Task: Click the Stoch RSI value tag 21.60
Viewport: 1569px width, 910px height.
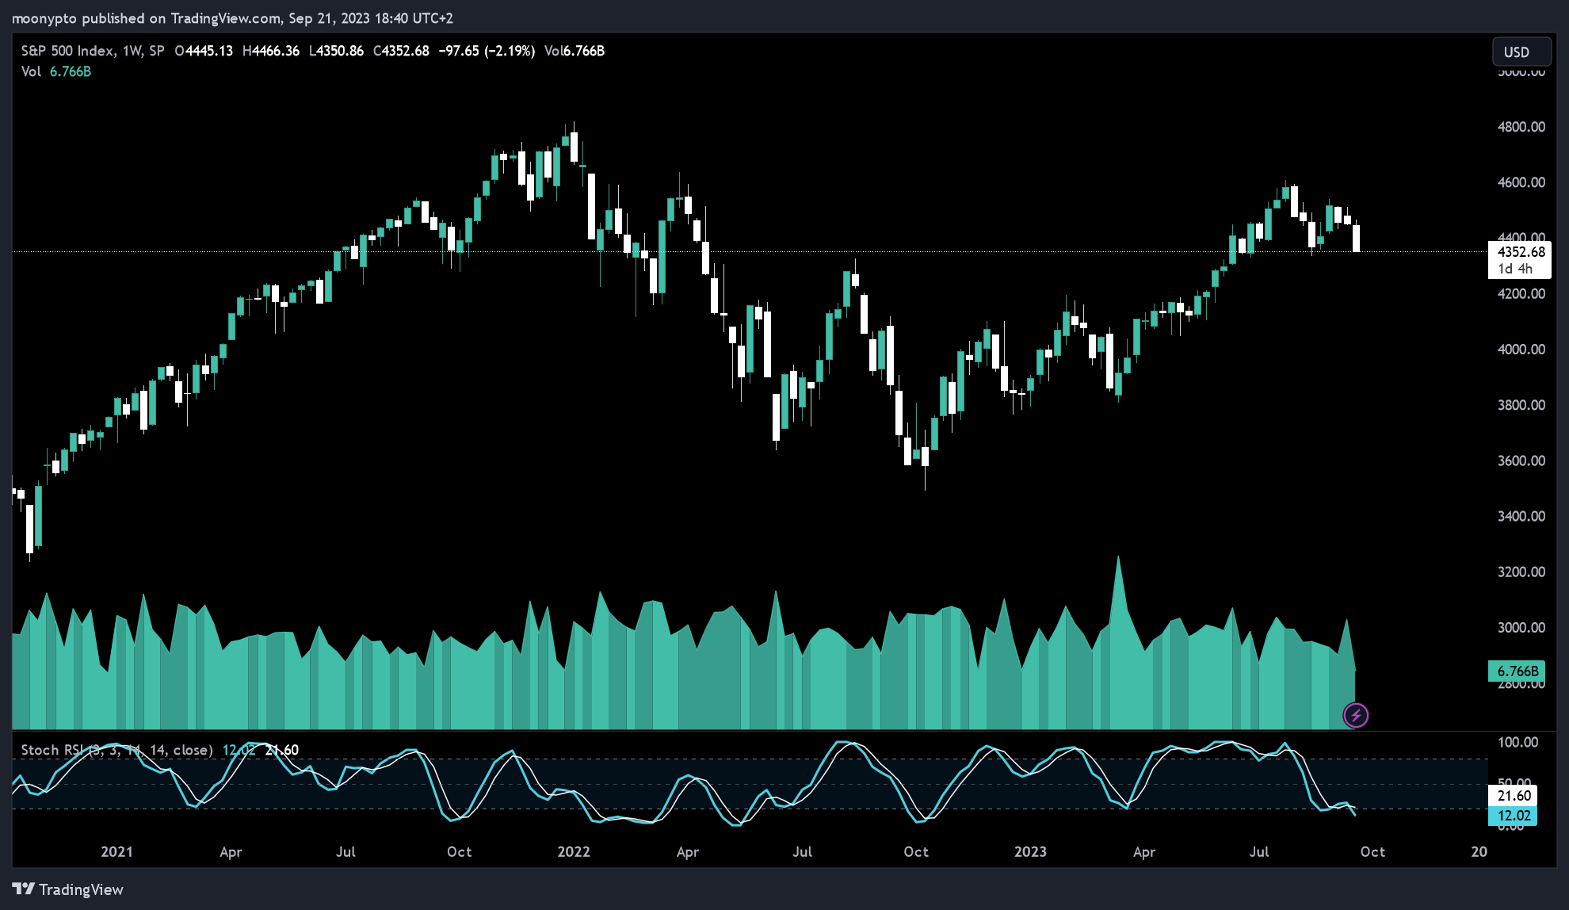Action: pyautogui.click(x=1514, y=796)
